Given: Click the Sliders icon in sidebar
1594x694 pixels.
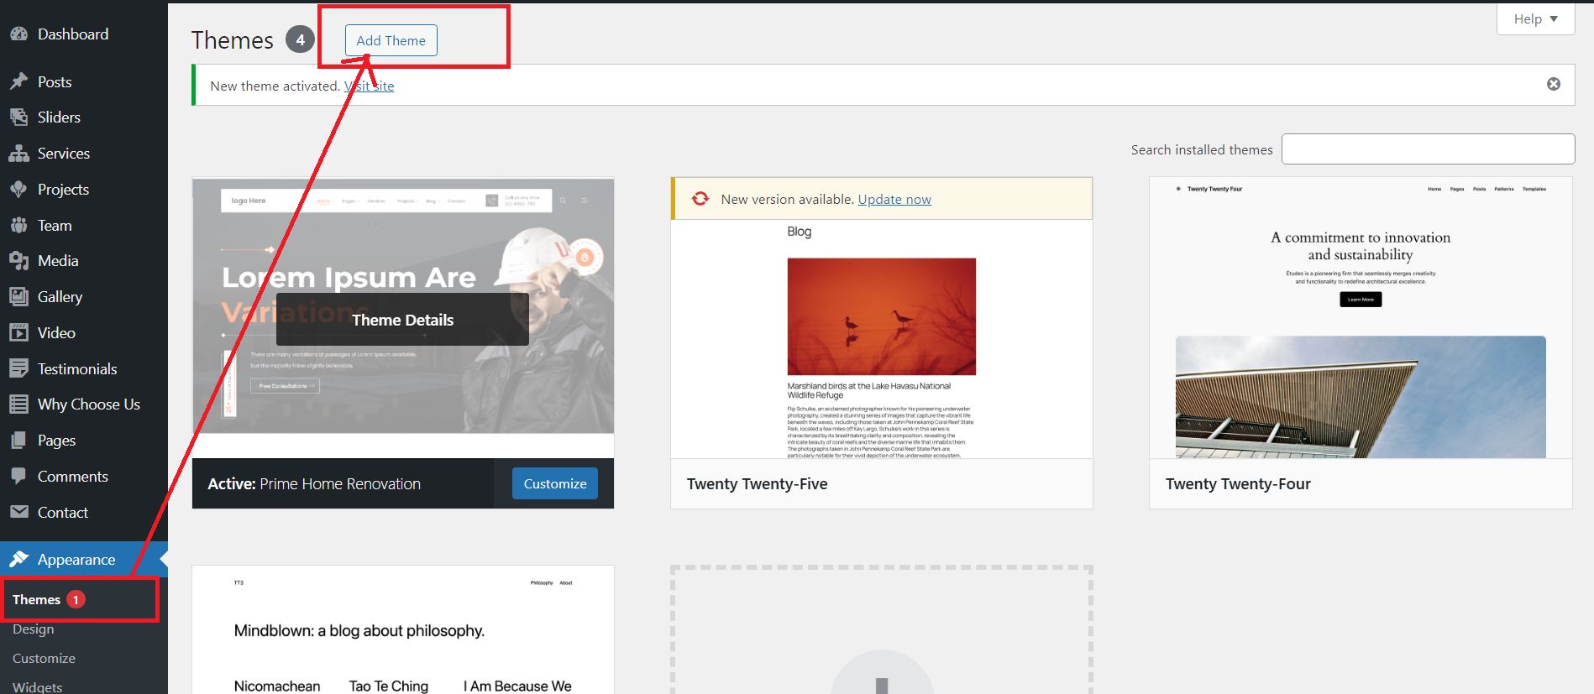Looking at the screenshot, I should point(18,117).
